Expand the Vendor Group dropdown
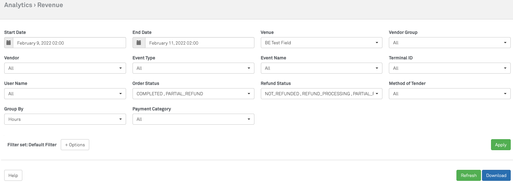This screenshot has height=186, width=513. point(449,43)
